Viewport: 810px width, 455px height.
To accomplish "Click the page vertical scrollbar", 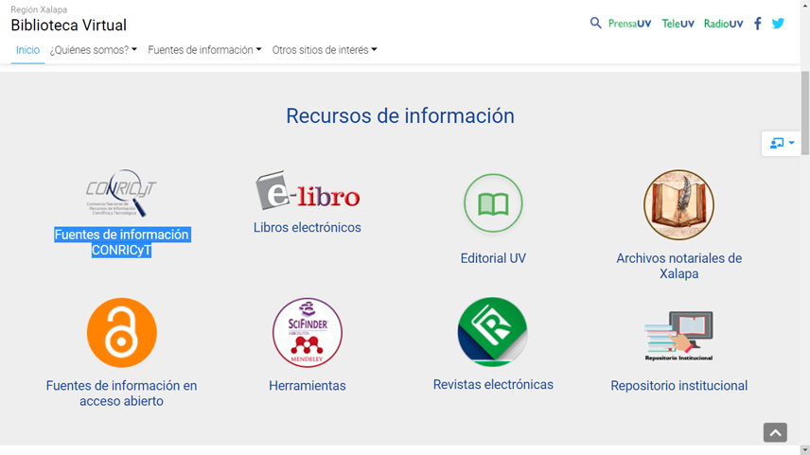I will coord(804,236).
